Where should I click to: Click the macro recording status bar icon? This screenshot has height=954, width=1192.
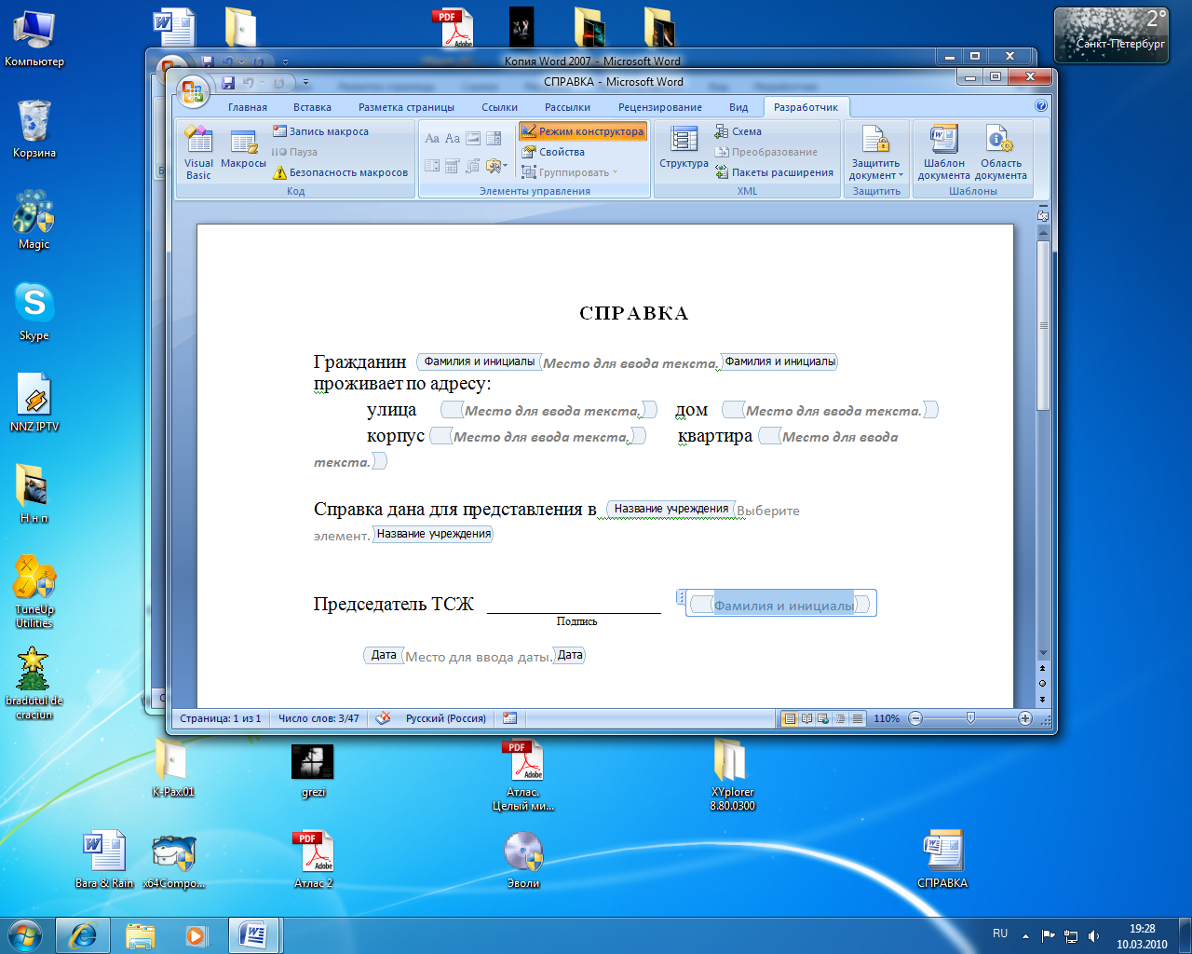point(509,718)
